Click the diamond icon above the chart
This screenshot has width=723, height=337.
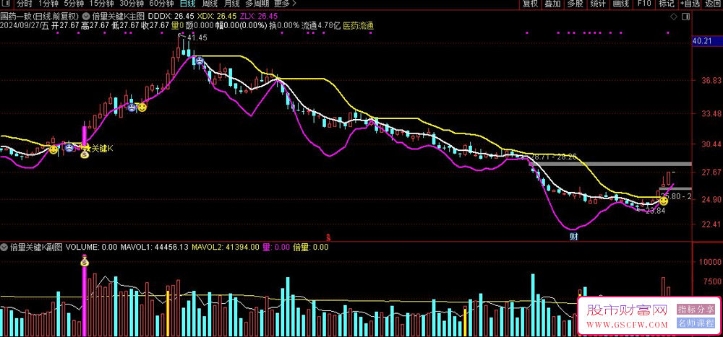(x=674, y=17)
